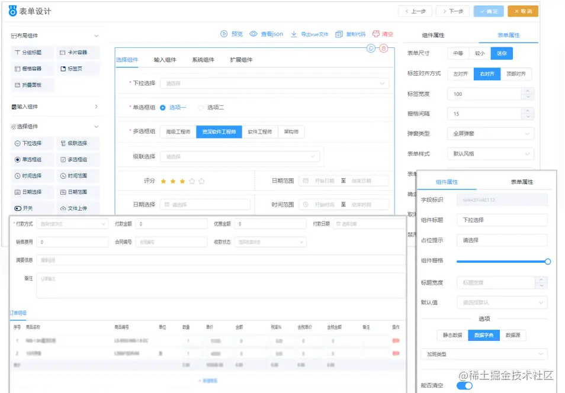The width and height of the screenshot is (565, 393).
Task: Open the 弹窗类型 dropdown
Action: [490, 134]
